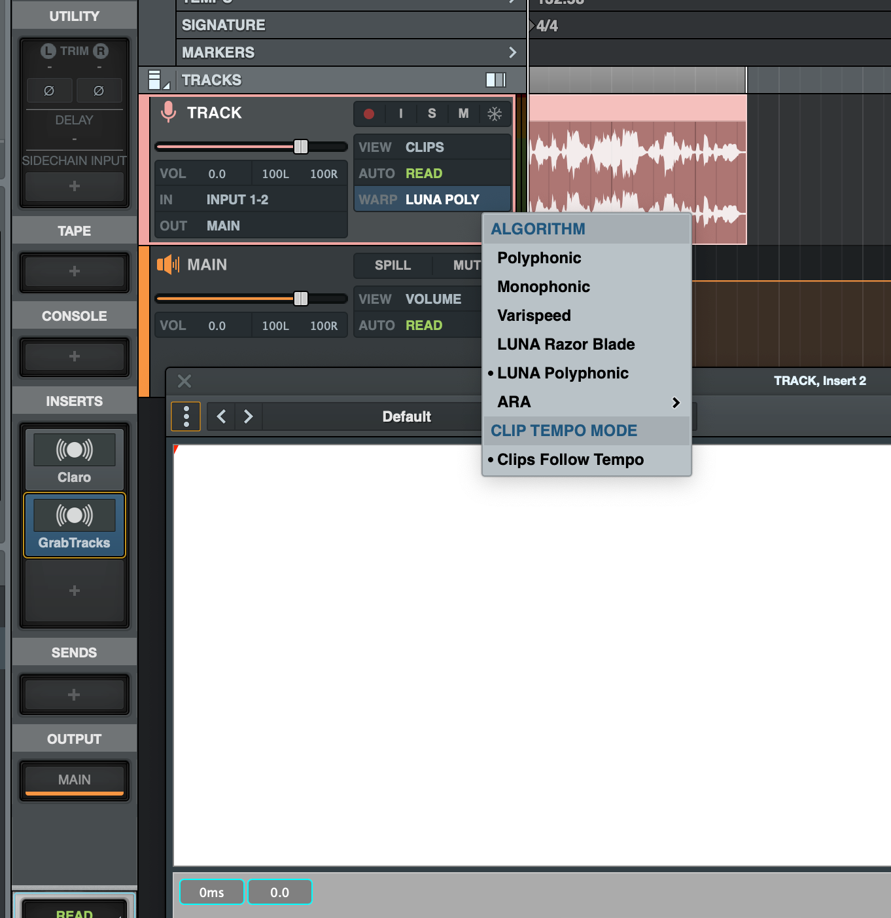Click the TRACK volume fader handle
Image resolution: width=891 pixels, height=918 pixels.
[301, 147]
